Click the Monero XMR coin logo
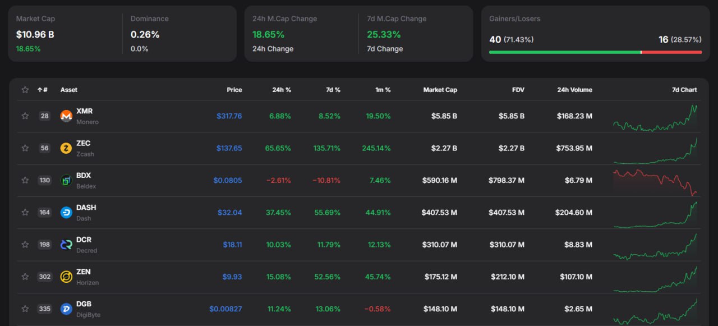 [x=66, y=116]
